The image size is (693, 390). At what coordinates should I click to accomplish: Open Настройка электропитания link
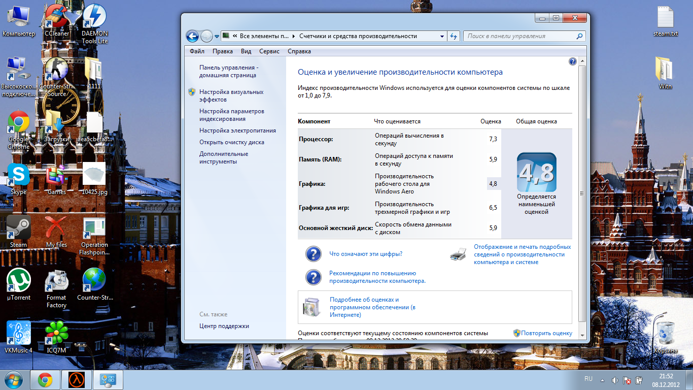[x=237, y=131]
